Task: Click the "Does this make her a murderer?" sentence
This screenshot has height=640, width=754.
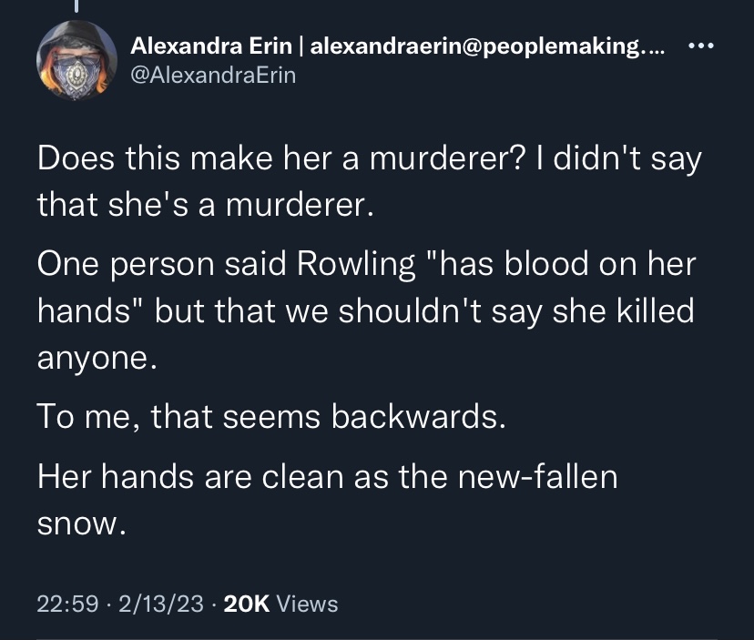Action: (x=280, y=158)
